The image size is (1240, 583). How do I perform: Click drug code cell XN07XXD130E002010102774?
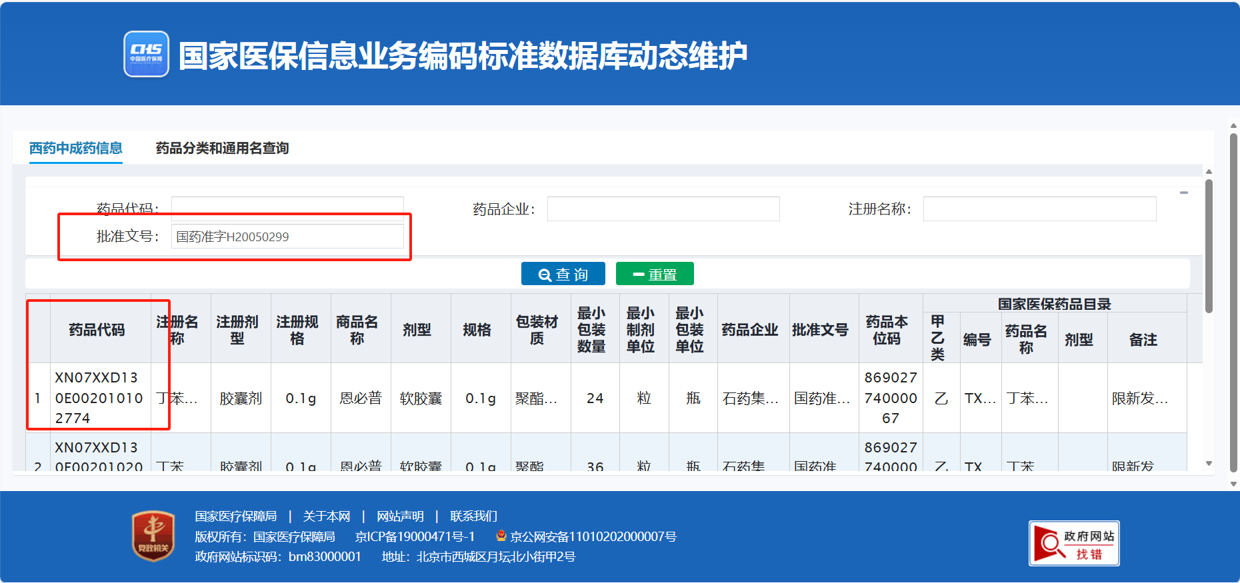tap(100, 398)
